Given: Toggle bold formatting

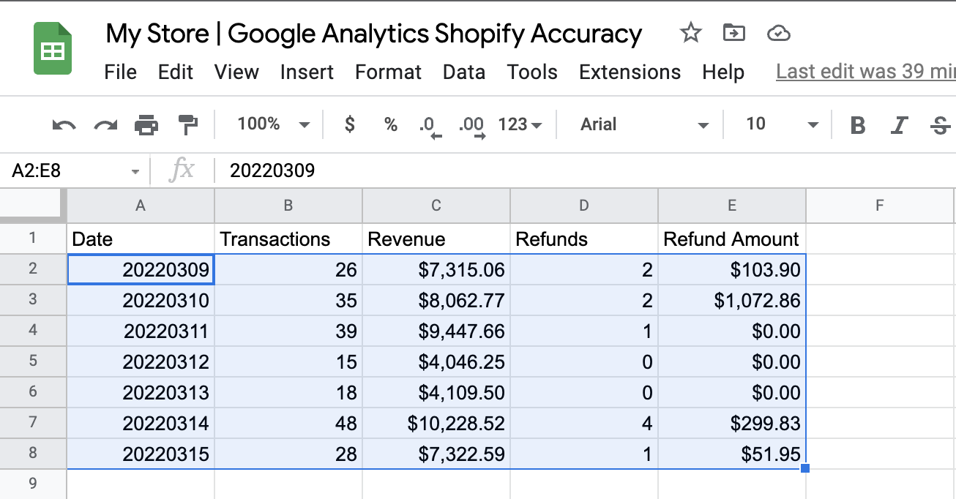Looking at the screenshot, I should (x=858, y=125).
